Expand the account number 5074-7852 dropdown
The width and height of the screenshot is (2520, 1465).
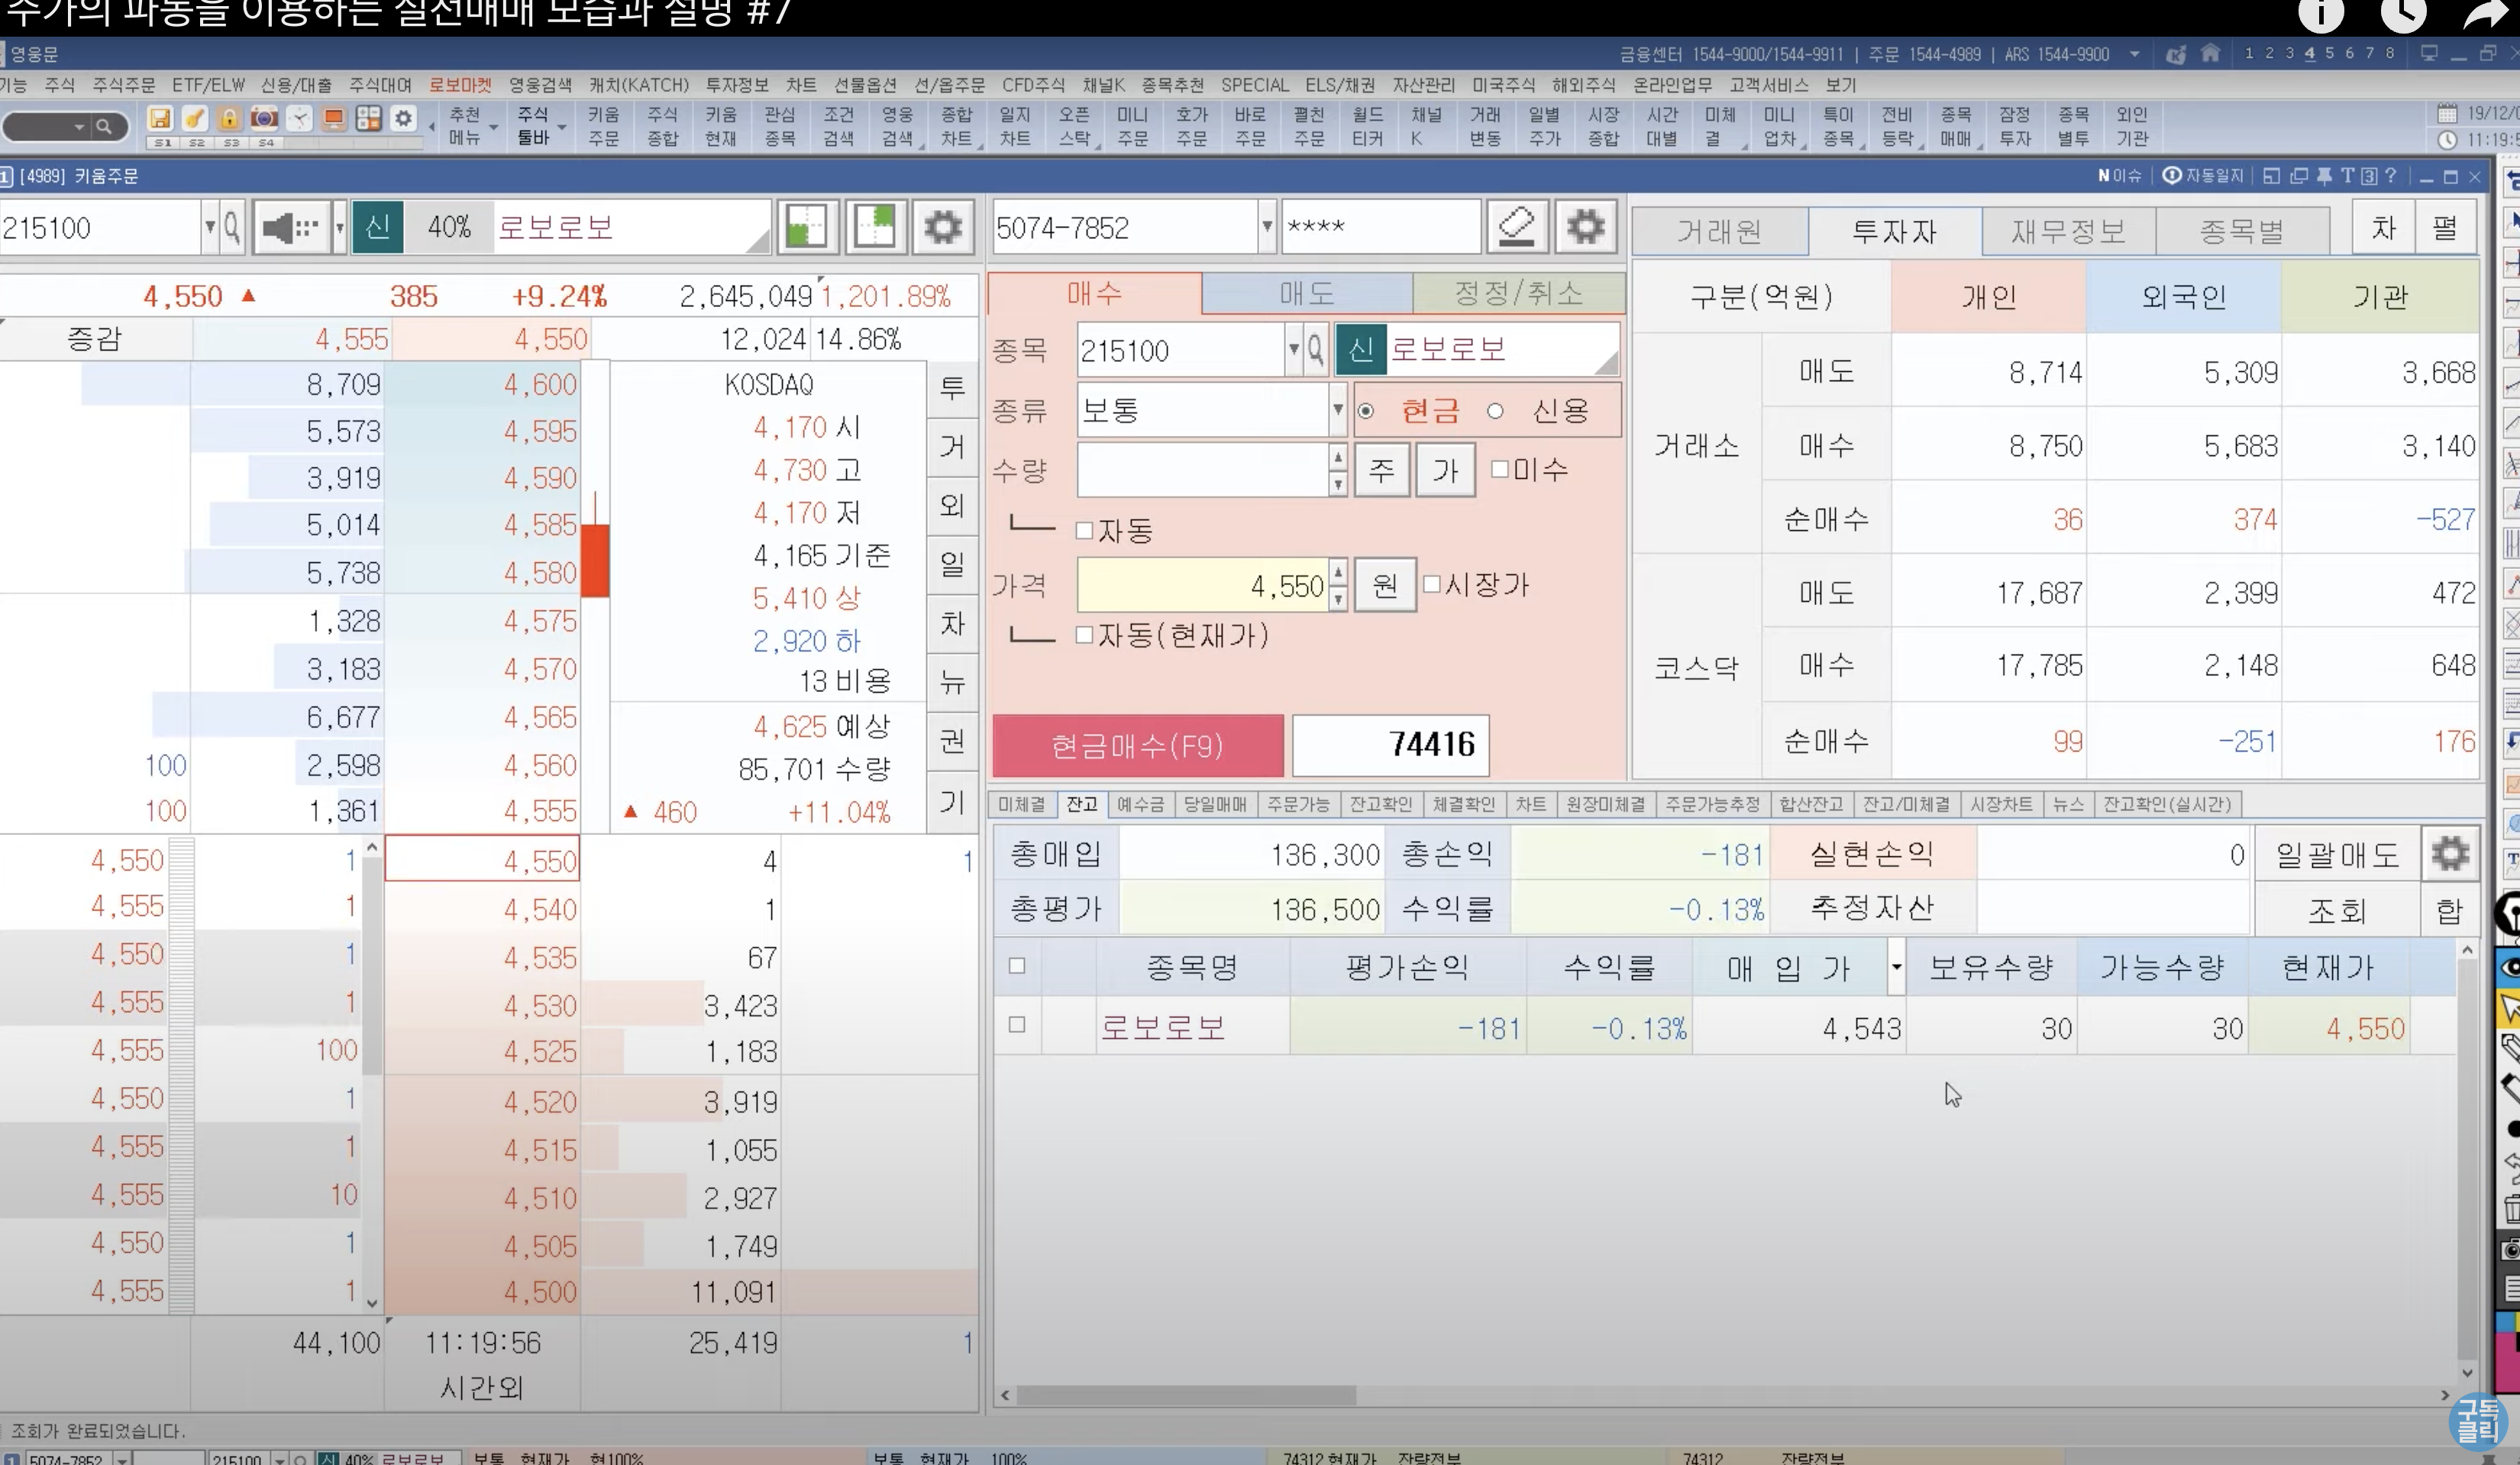coord(1266,227)
